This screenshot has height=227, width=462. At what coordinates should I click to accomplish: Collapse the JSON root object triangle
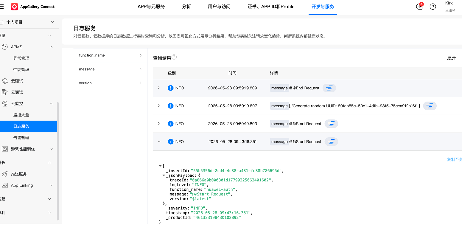[160, 166]
